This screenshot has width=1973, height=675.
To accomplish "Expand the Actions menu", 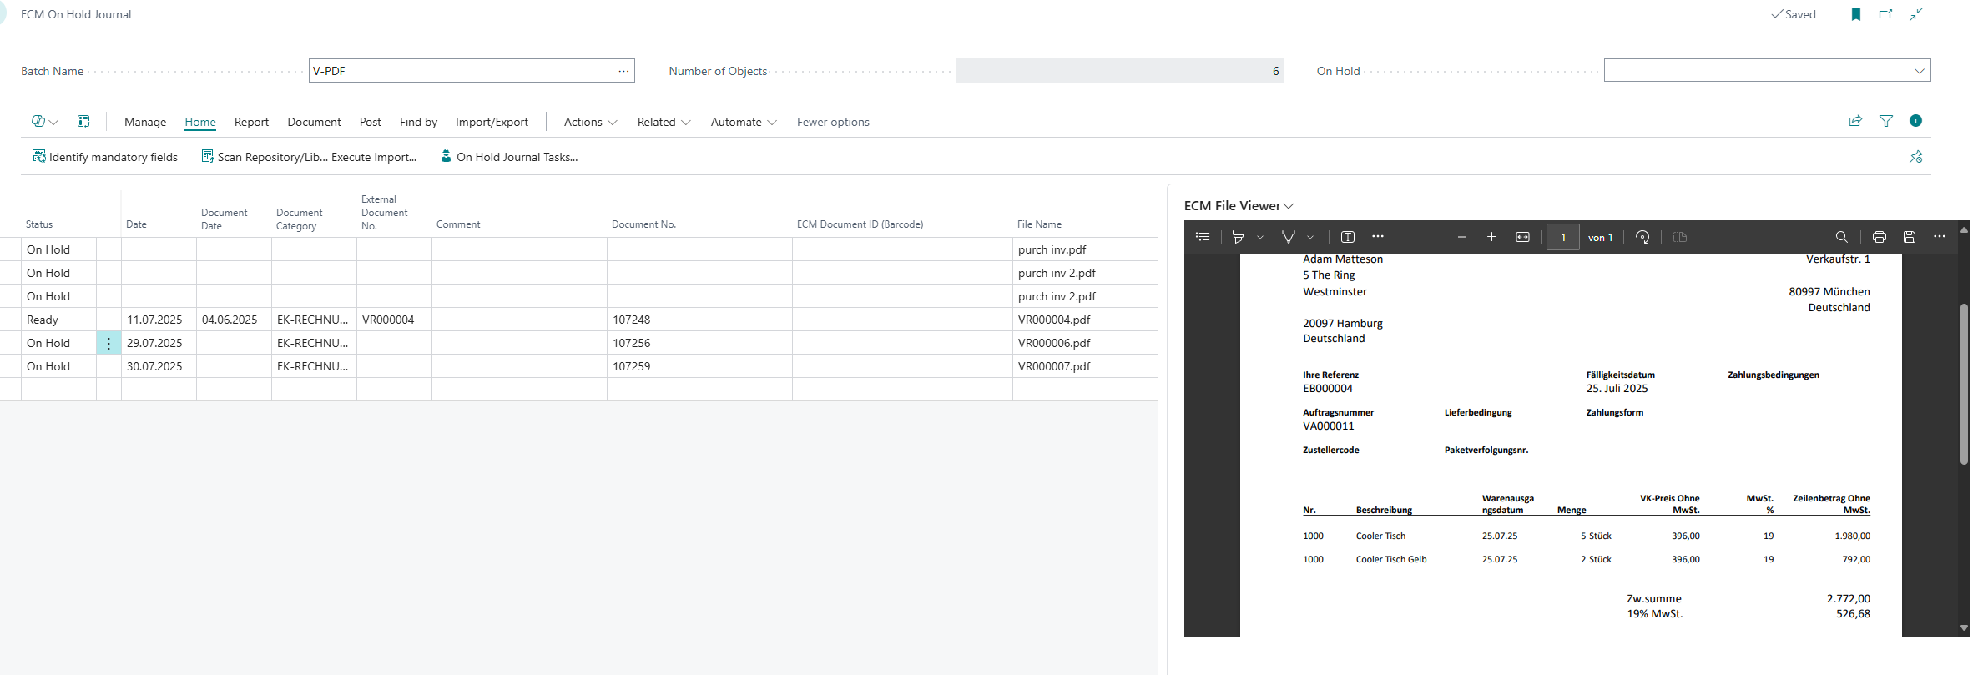I will (590, 122).
